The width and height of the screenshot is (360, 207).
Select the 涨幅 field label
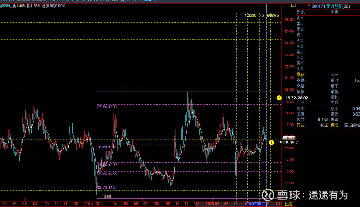click(x=300, y=86)
